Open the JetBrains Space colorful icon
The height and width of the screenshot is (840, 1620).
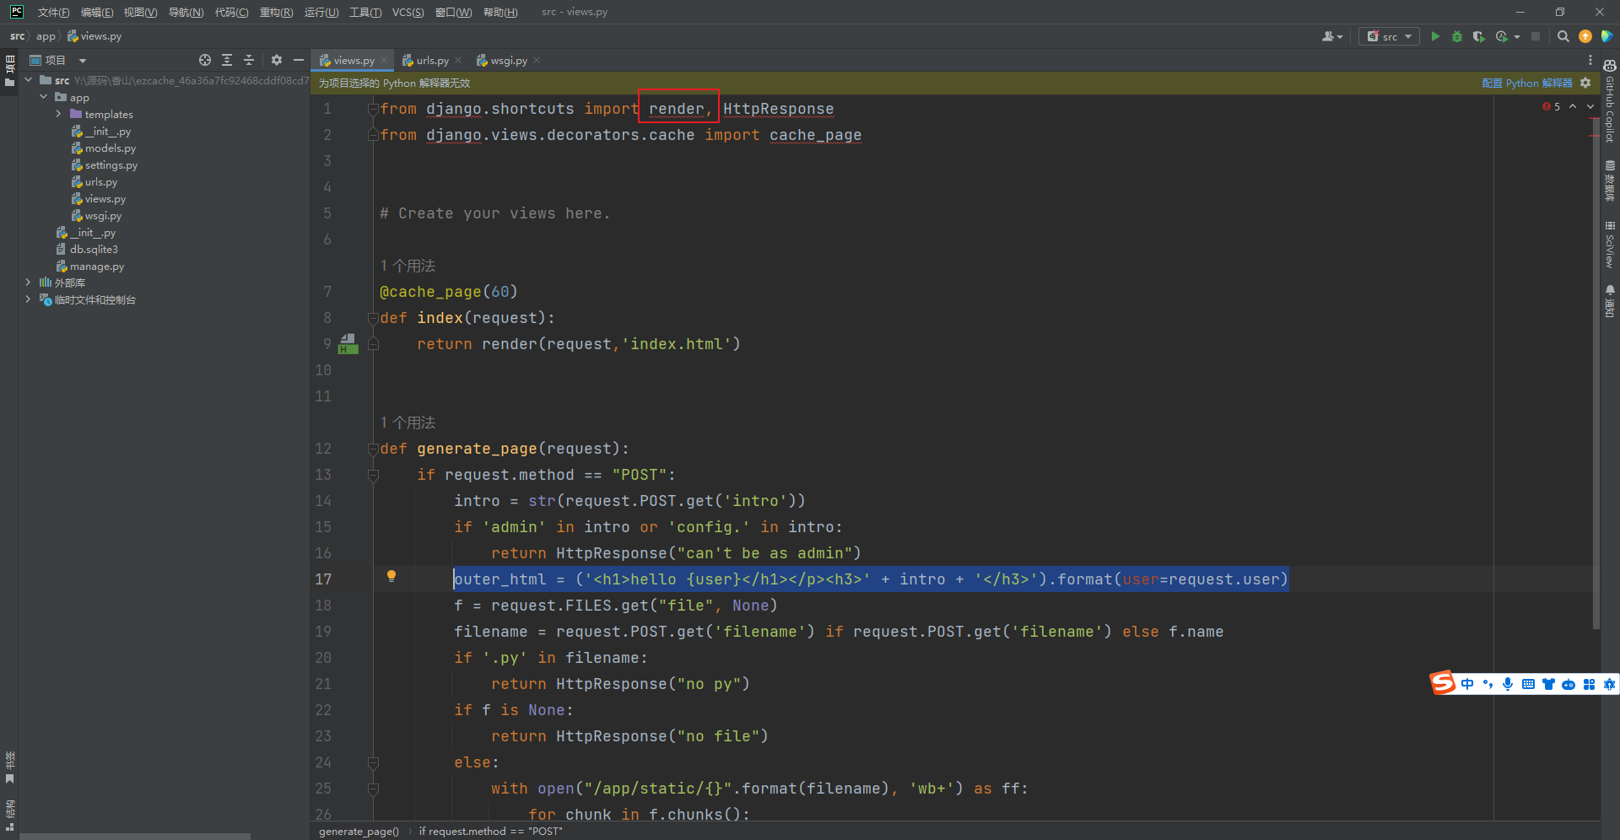[1606, 36]
